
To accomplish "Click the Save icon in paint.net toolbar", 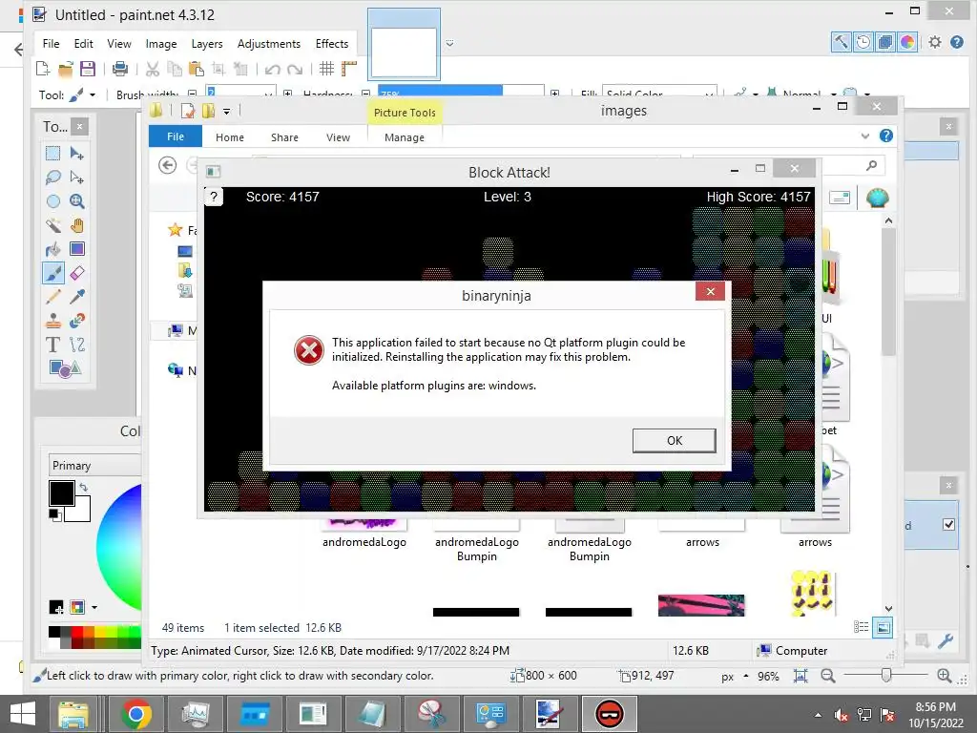I will click(88, 69).
